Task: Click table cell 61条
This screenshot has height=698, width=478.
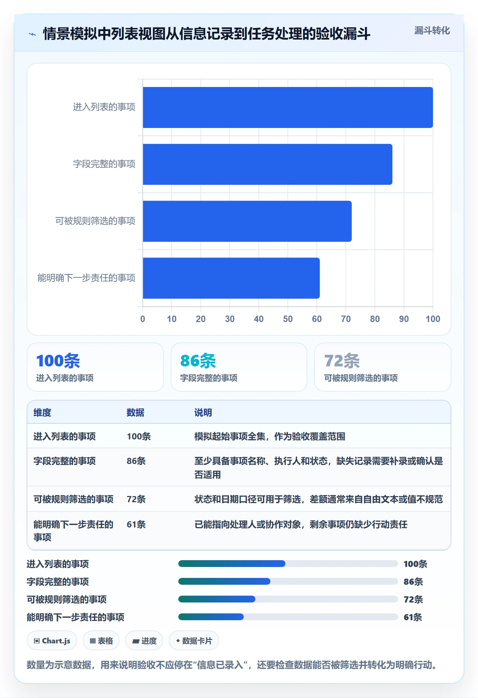Action: pyautogui.click(x=136, y=524)
